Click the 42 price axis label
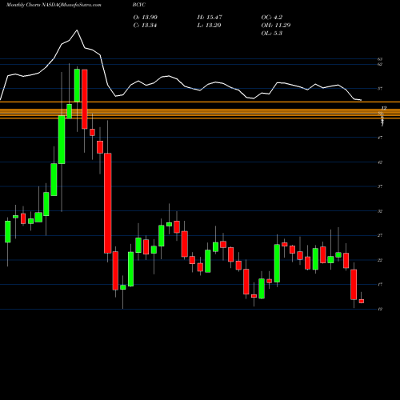 (x=380, y=162)
